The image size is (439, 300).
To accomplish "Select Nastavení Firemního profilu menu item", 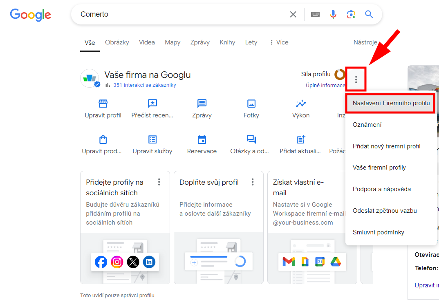I will point(391,103).
